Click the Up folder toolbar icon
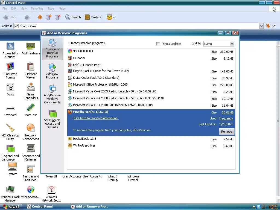 (x=40, y=17)
